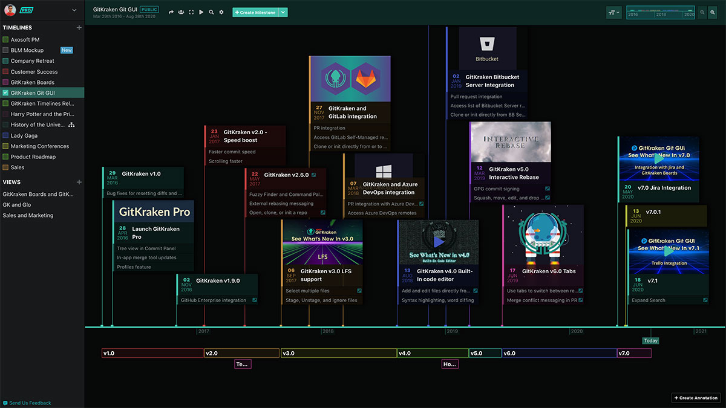The image size is (726, 408).
Task: Enable the Sales timeline checkbox
Action: tap(5, 167)
